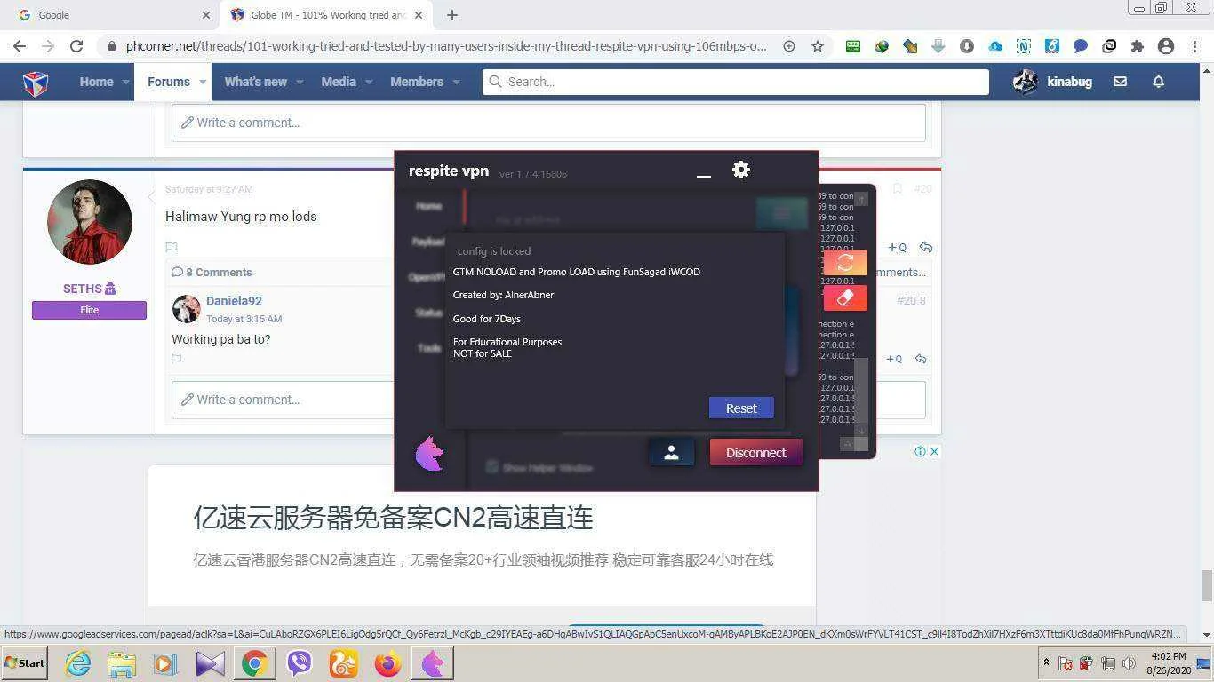Image resolution: width=1214 pixels, height=682 pixels.
Task: Select the Forums navigation tab
Action: (x=168, y=82)
